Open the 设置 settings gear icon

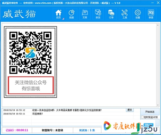[138, 14]
